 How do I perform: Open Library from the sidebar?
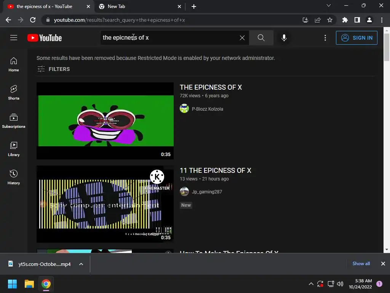click(14, 149)
